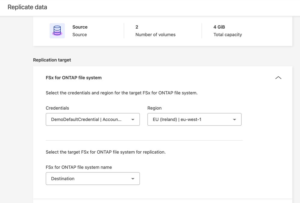This screenshot has width=300, height=203.
Task: Click the volume count value 2
Action: pyautogui.click(x=137, y=27)
